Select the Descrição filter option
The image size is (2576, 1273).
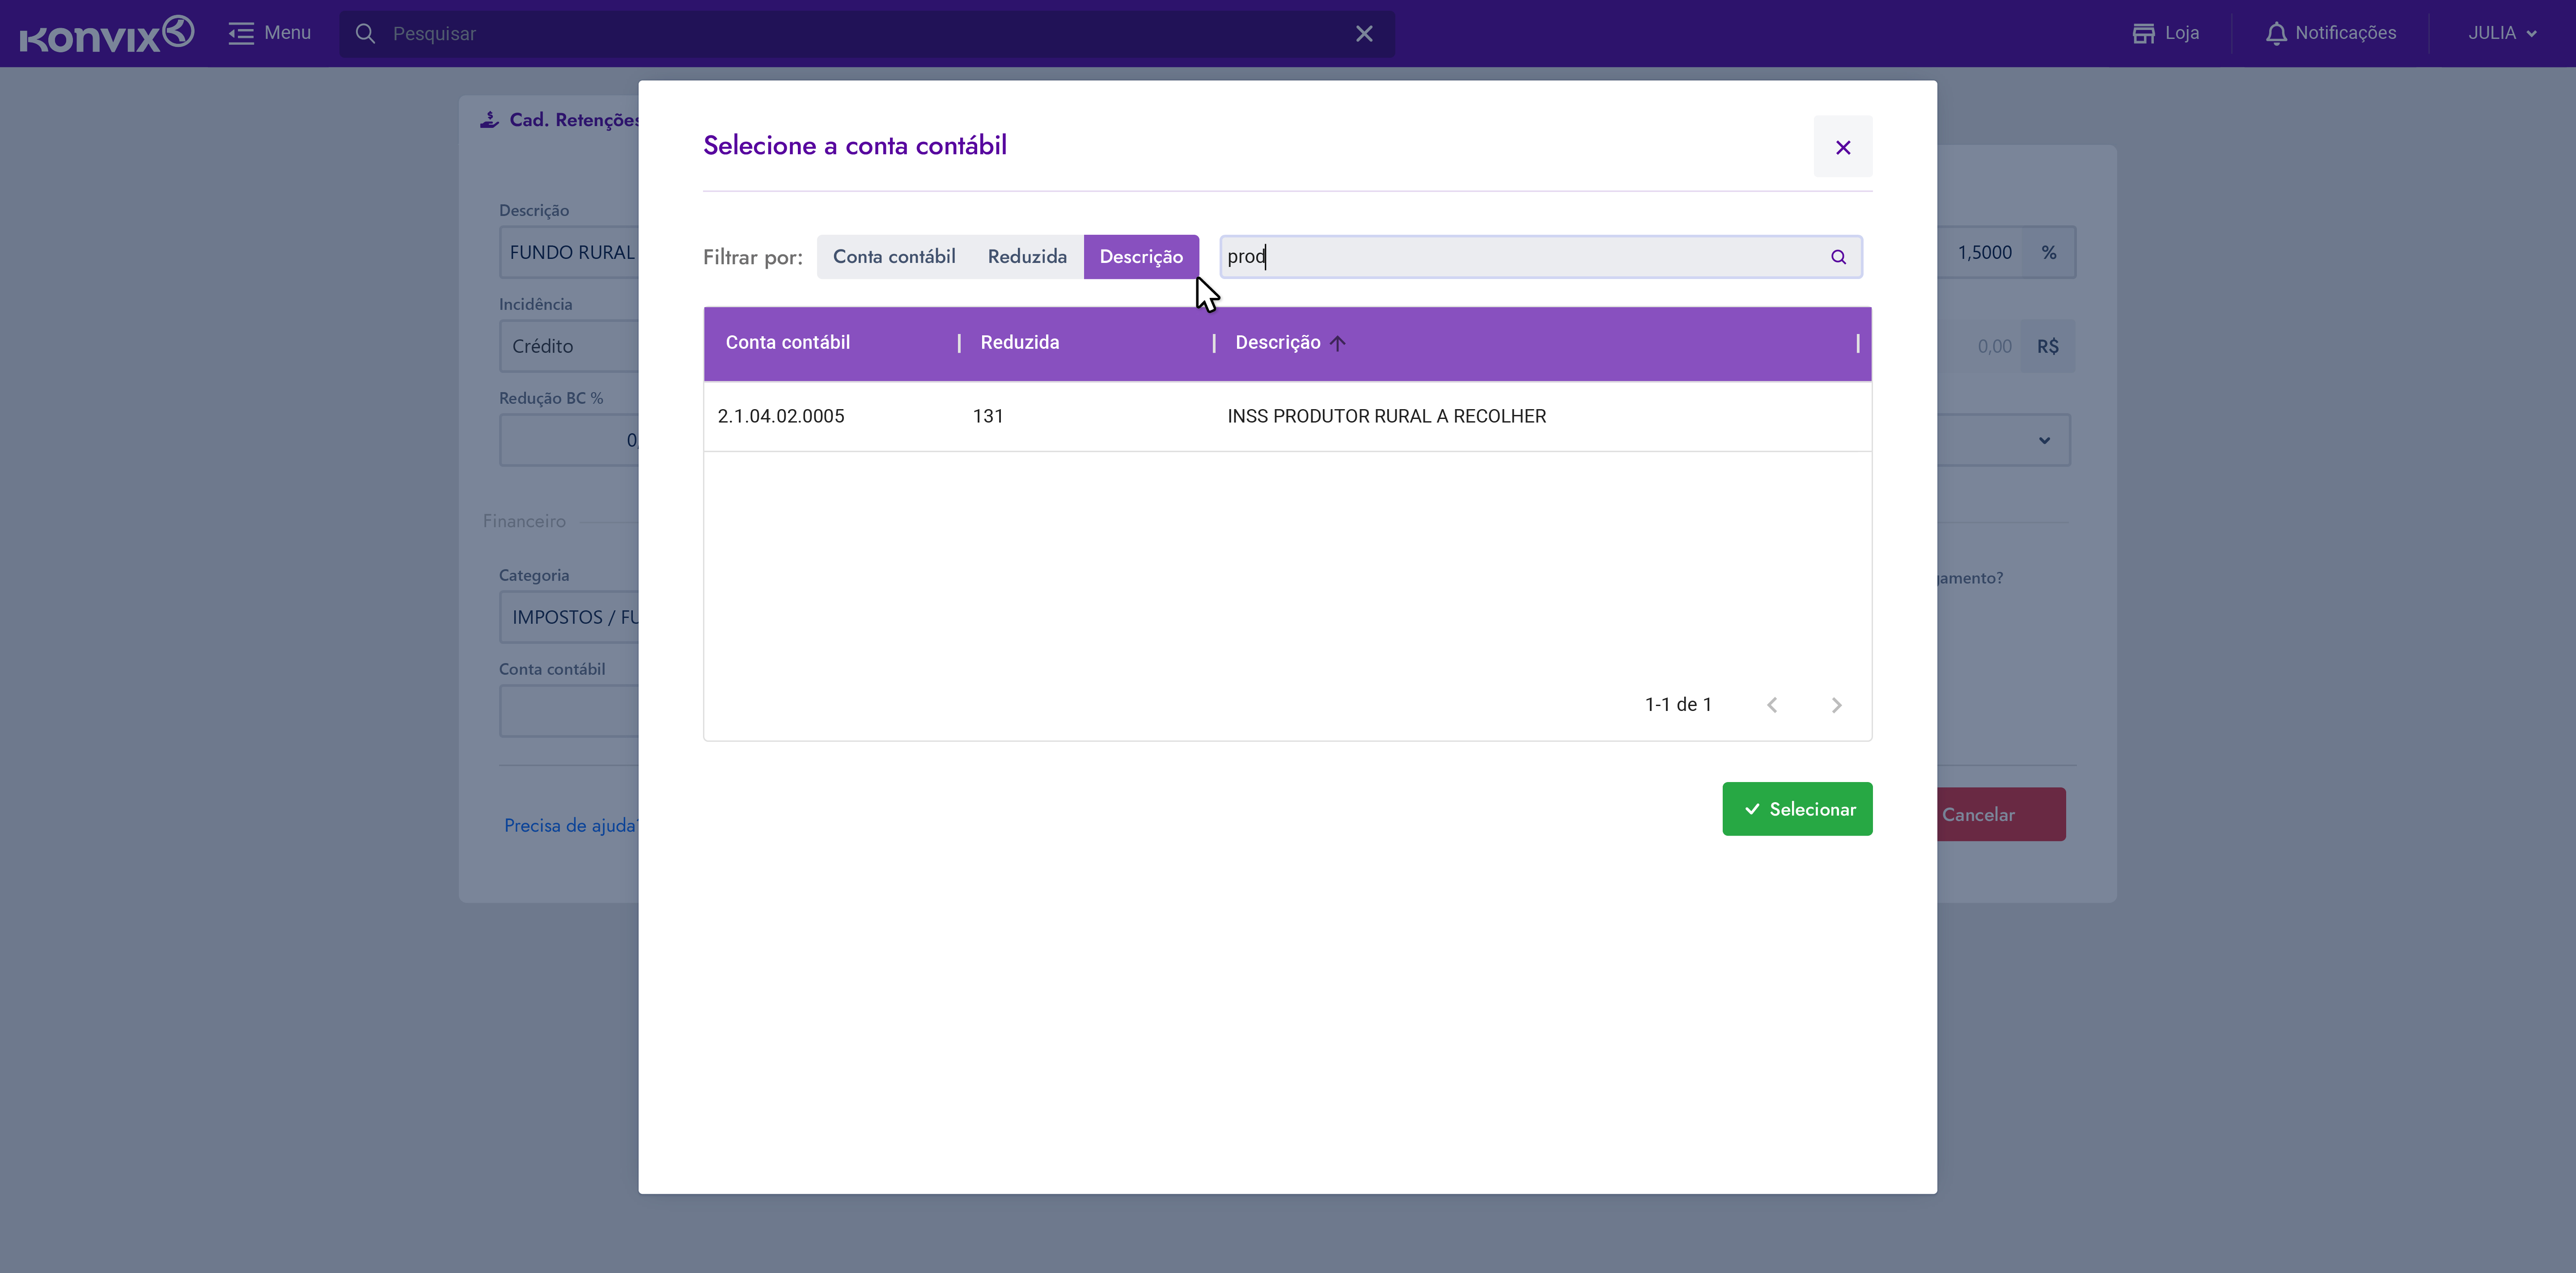[x=1141, y=257]
